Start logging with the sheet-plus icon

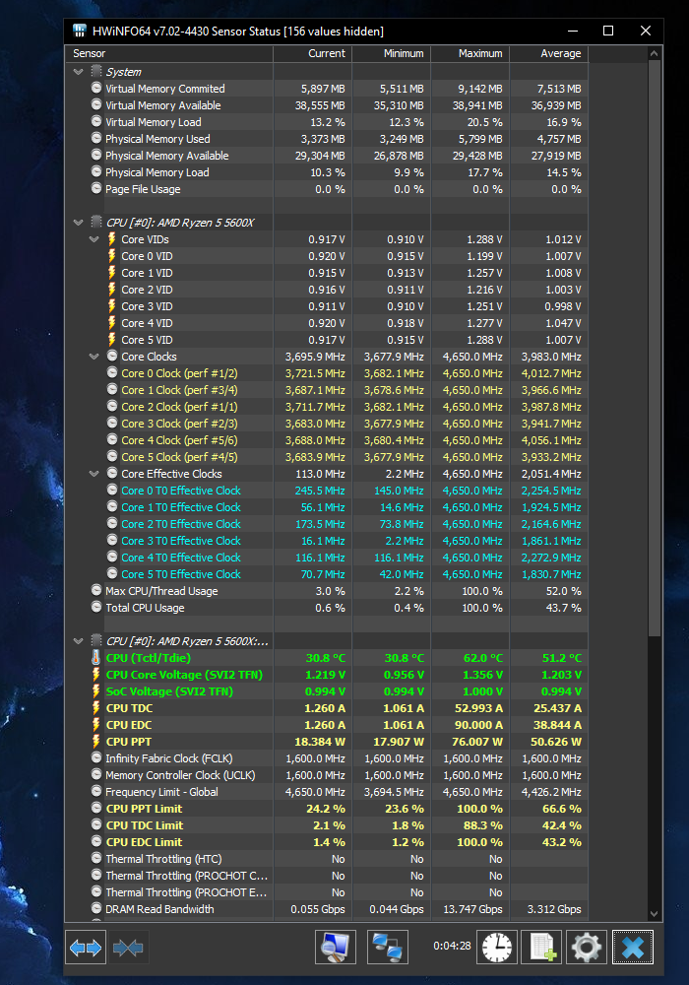[542, 948]
